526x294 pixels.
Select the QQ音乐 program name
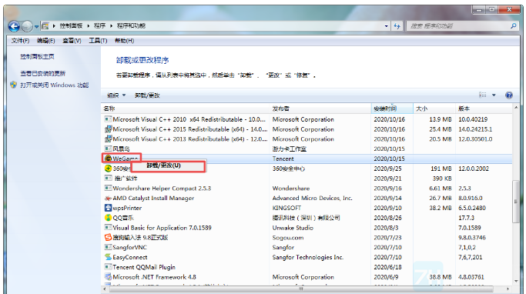coord(122,218)
